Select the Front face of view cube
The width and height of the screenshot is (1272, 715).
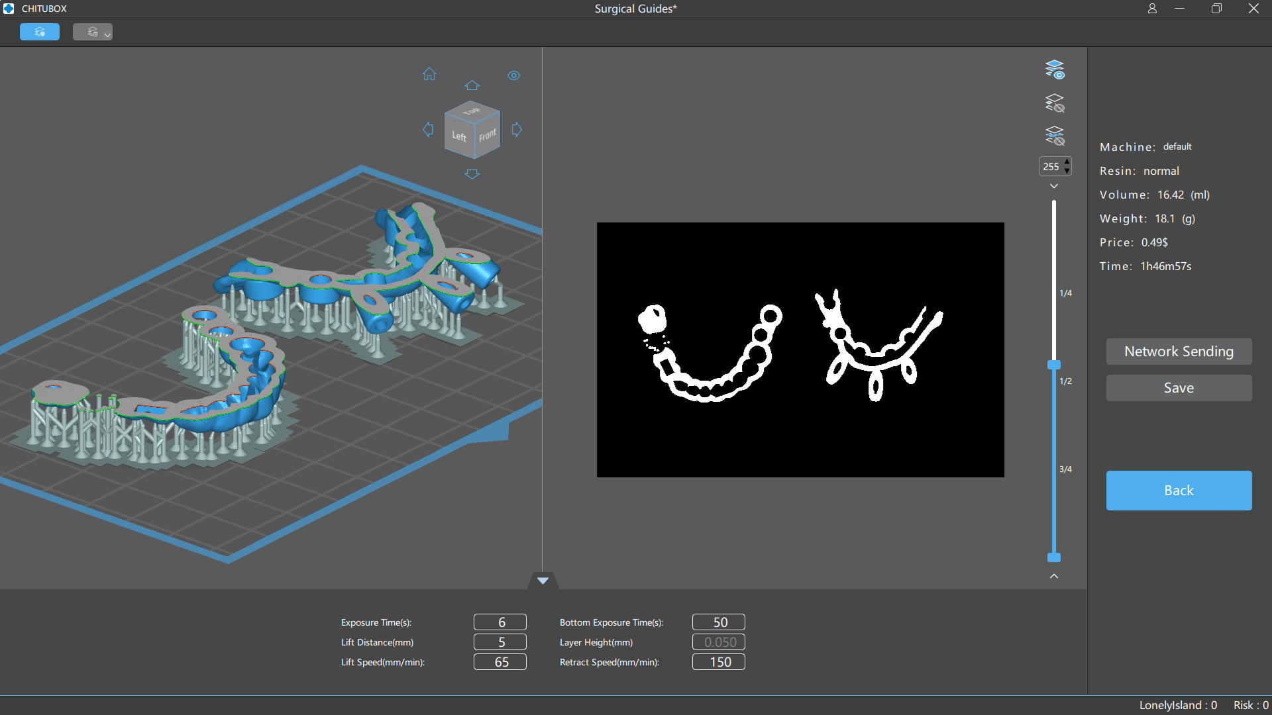487,136
